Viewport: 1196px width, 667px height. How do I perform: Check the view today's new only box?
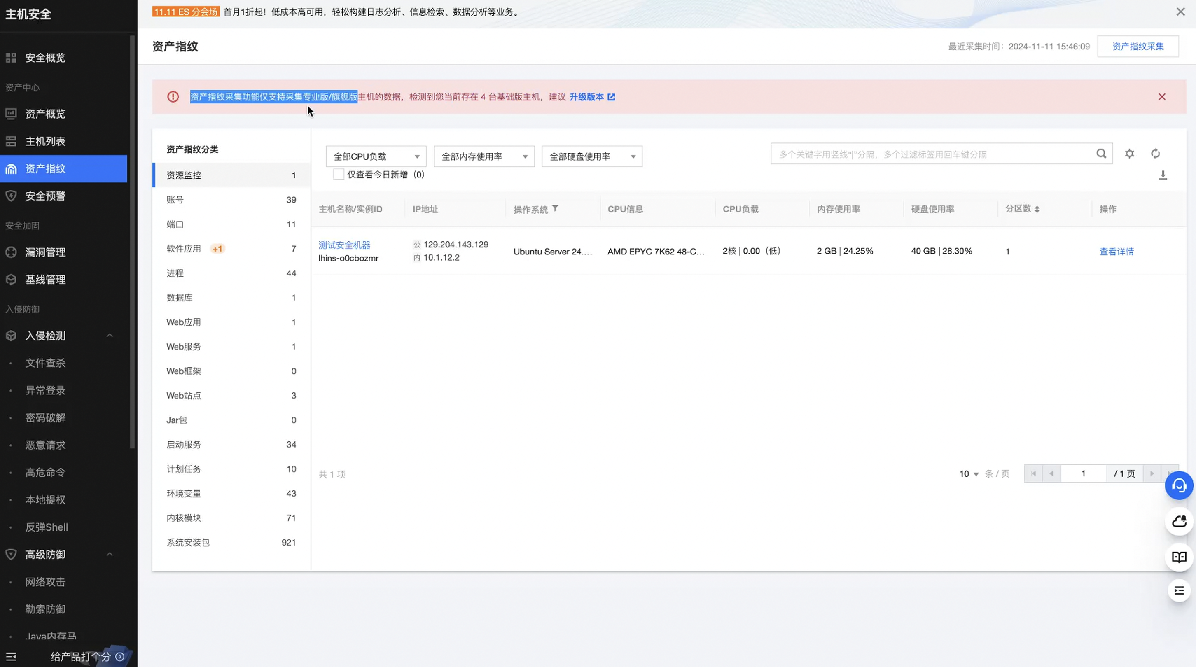tap(339, 175)
